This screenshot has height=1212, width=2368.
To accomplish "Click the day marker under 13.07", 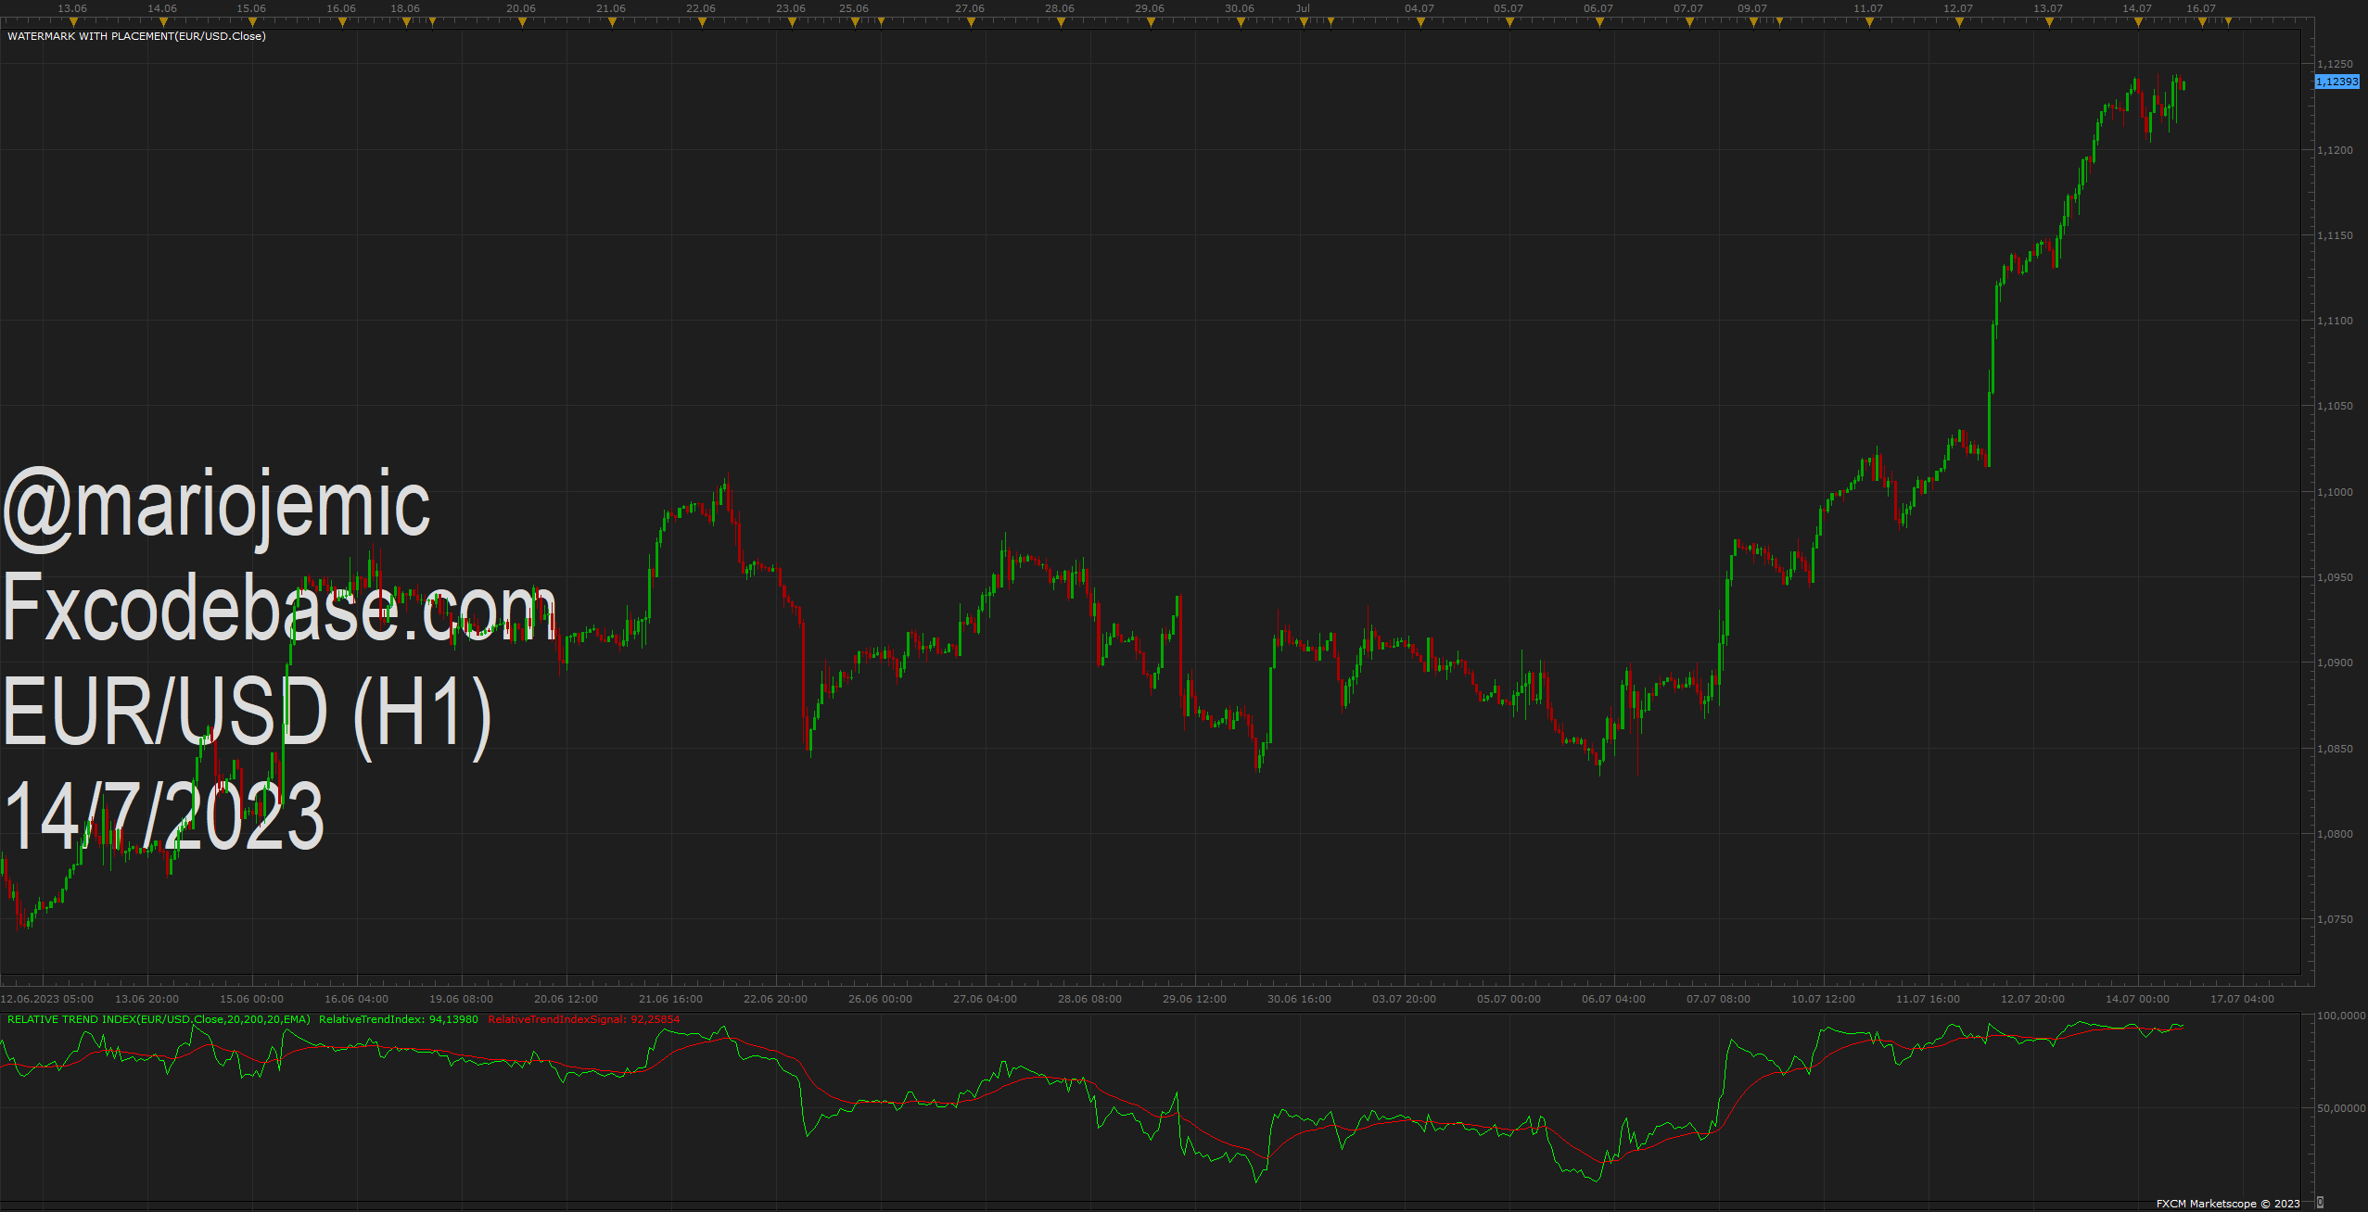I will click(2049, 22).
